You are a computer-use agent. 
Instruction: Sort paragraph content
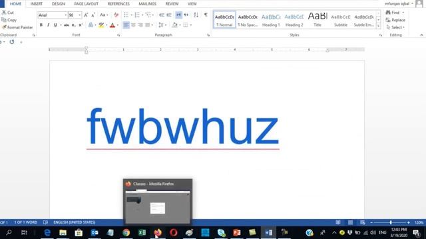pos(196,15)
